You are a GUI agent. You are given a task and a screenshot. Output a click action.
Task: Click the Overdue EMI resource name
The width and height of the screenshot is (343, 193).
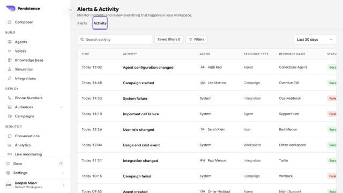[289, 83]
